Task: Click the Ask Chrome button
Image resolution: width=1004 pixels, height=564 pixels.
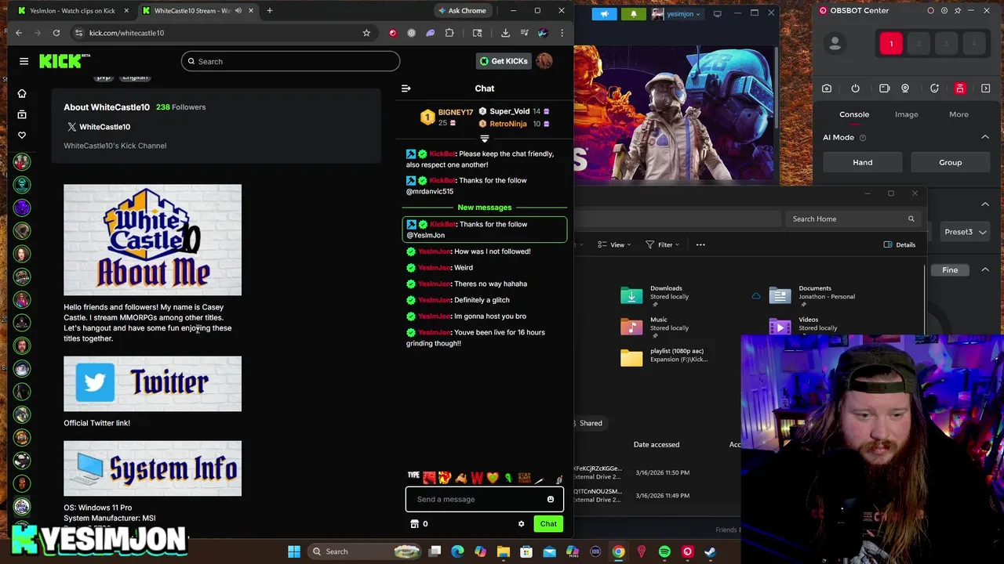Action: click(463, 11)
